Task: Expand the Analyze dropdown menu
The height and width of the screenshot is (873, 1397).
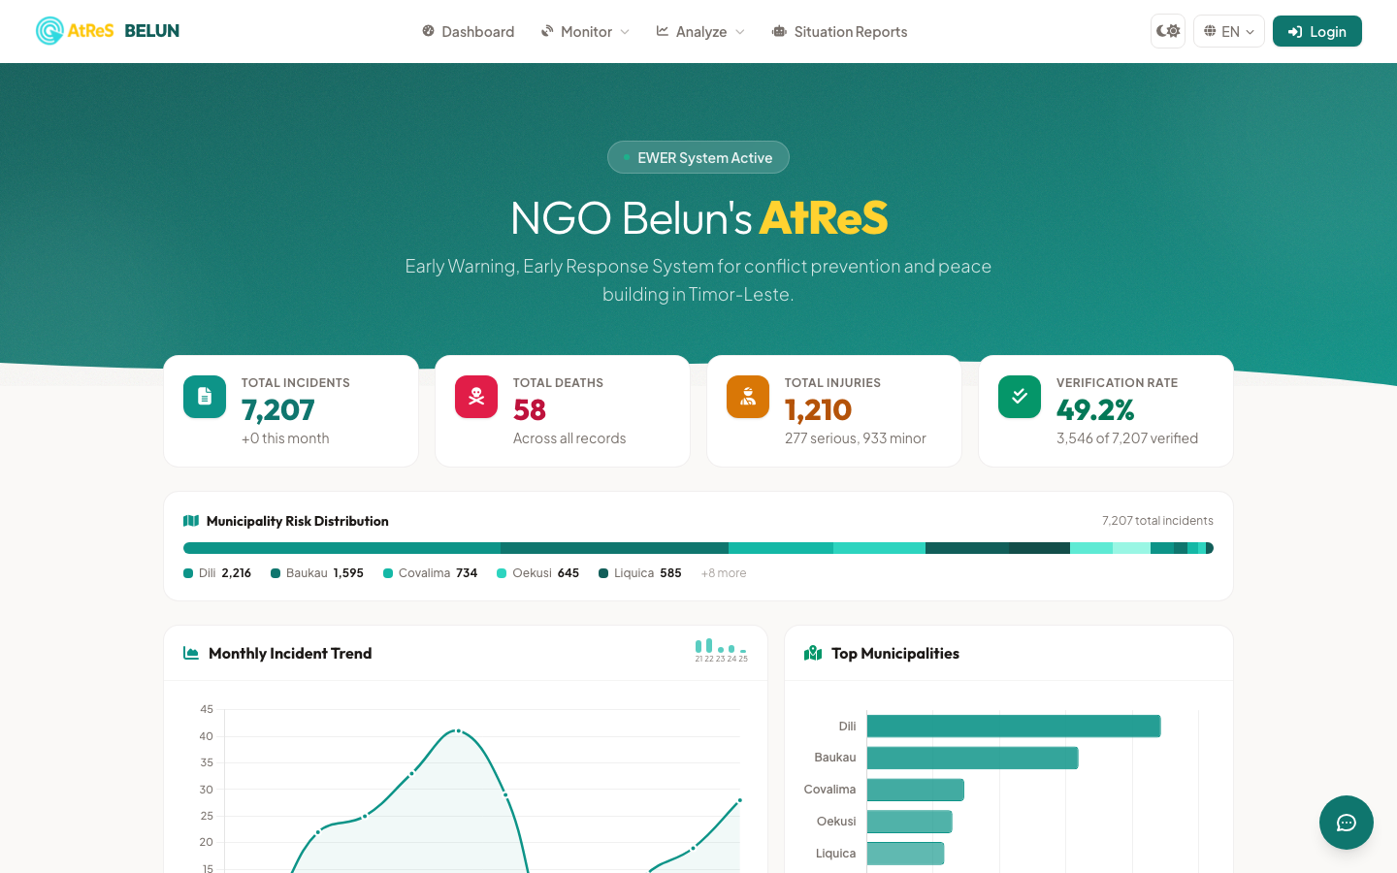Action: click(x=700, y=32)
